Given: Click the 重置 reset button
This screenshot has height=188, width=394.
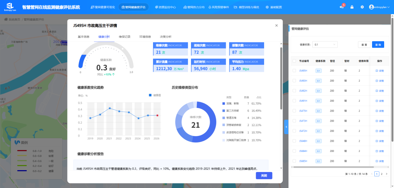Looking at the screenshot, I should [364, 44].
